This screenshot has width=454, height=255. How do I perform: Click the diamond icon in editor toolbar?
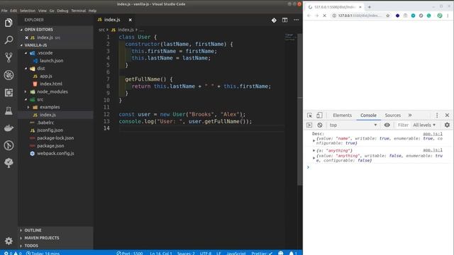[x=274, y=20]
